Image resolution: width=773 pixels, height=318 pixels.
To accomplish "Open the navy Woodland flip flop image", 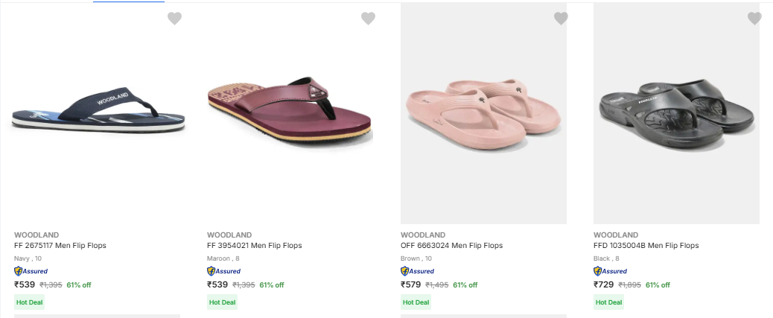I will 97,112.
